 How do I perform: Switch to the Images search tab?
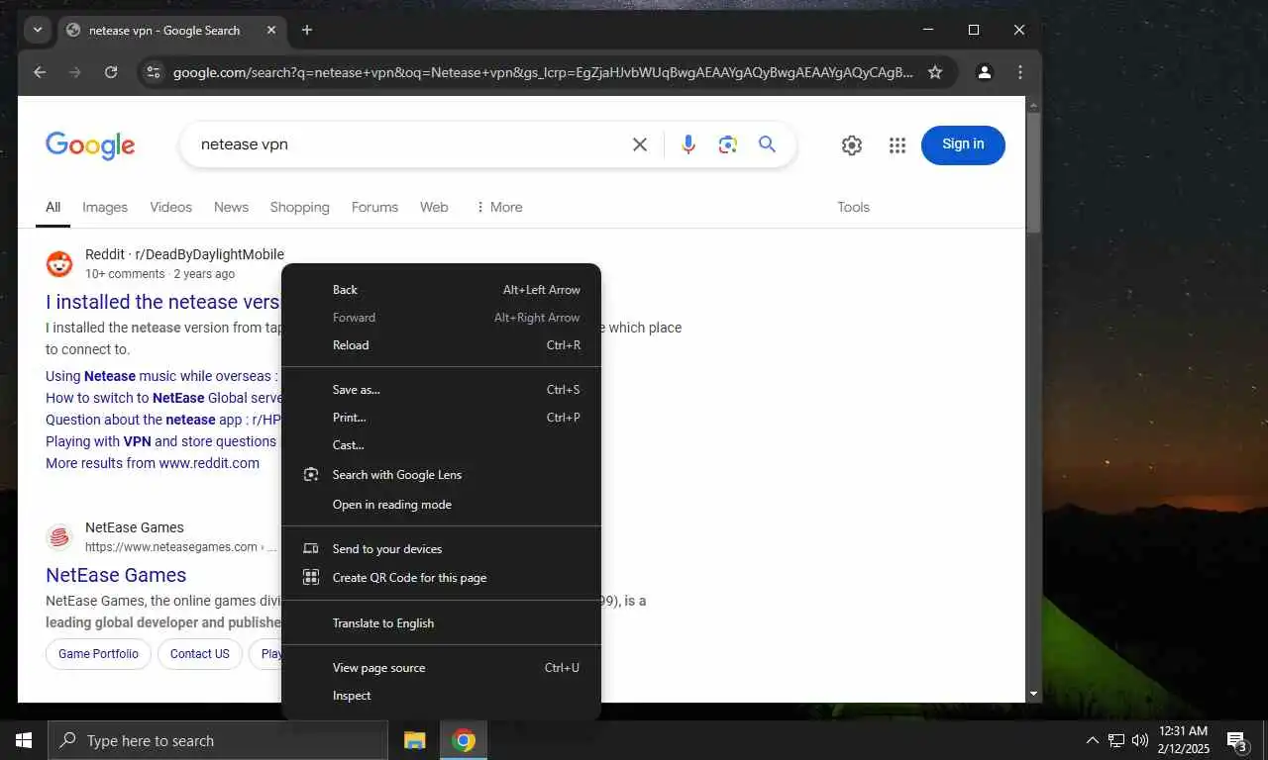point(105,207)
